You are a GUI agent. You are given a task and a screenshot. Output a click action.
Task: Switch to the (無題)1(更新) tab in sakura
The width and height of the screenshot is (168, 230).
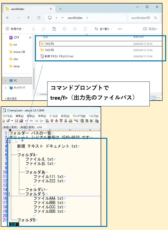pyautogui.click(x=10, y=127)
